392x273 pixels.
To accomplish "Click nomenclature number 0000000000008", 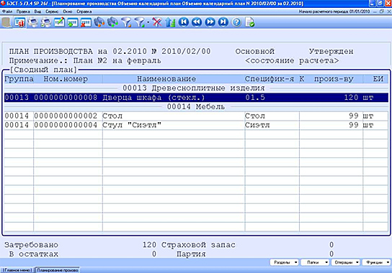I will (x=66, y=98).
